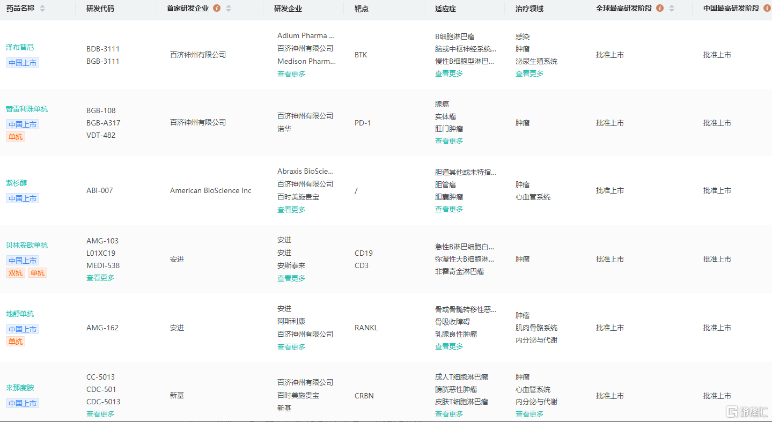Image resolution: width=772 pixels, height=422 pixels.
Task: Select code BGB-A317
Action: pos(104,123)
